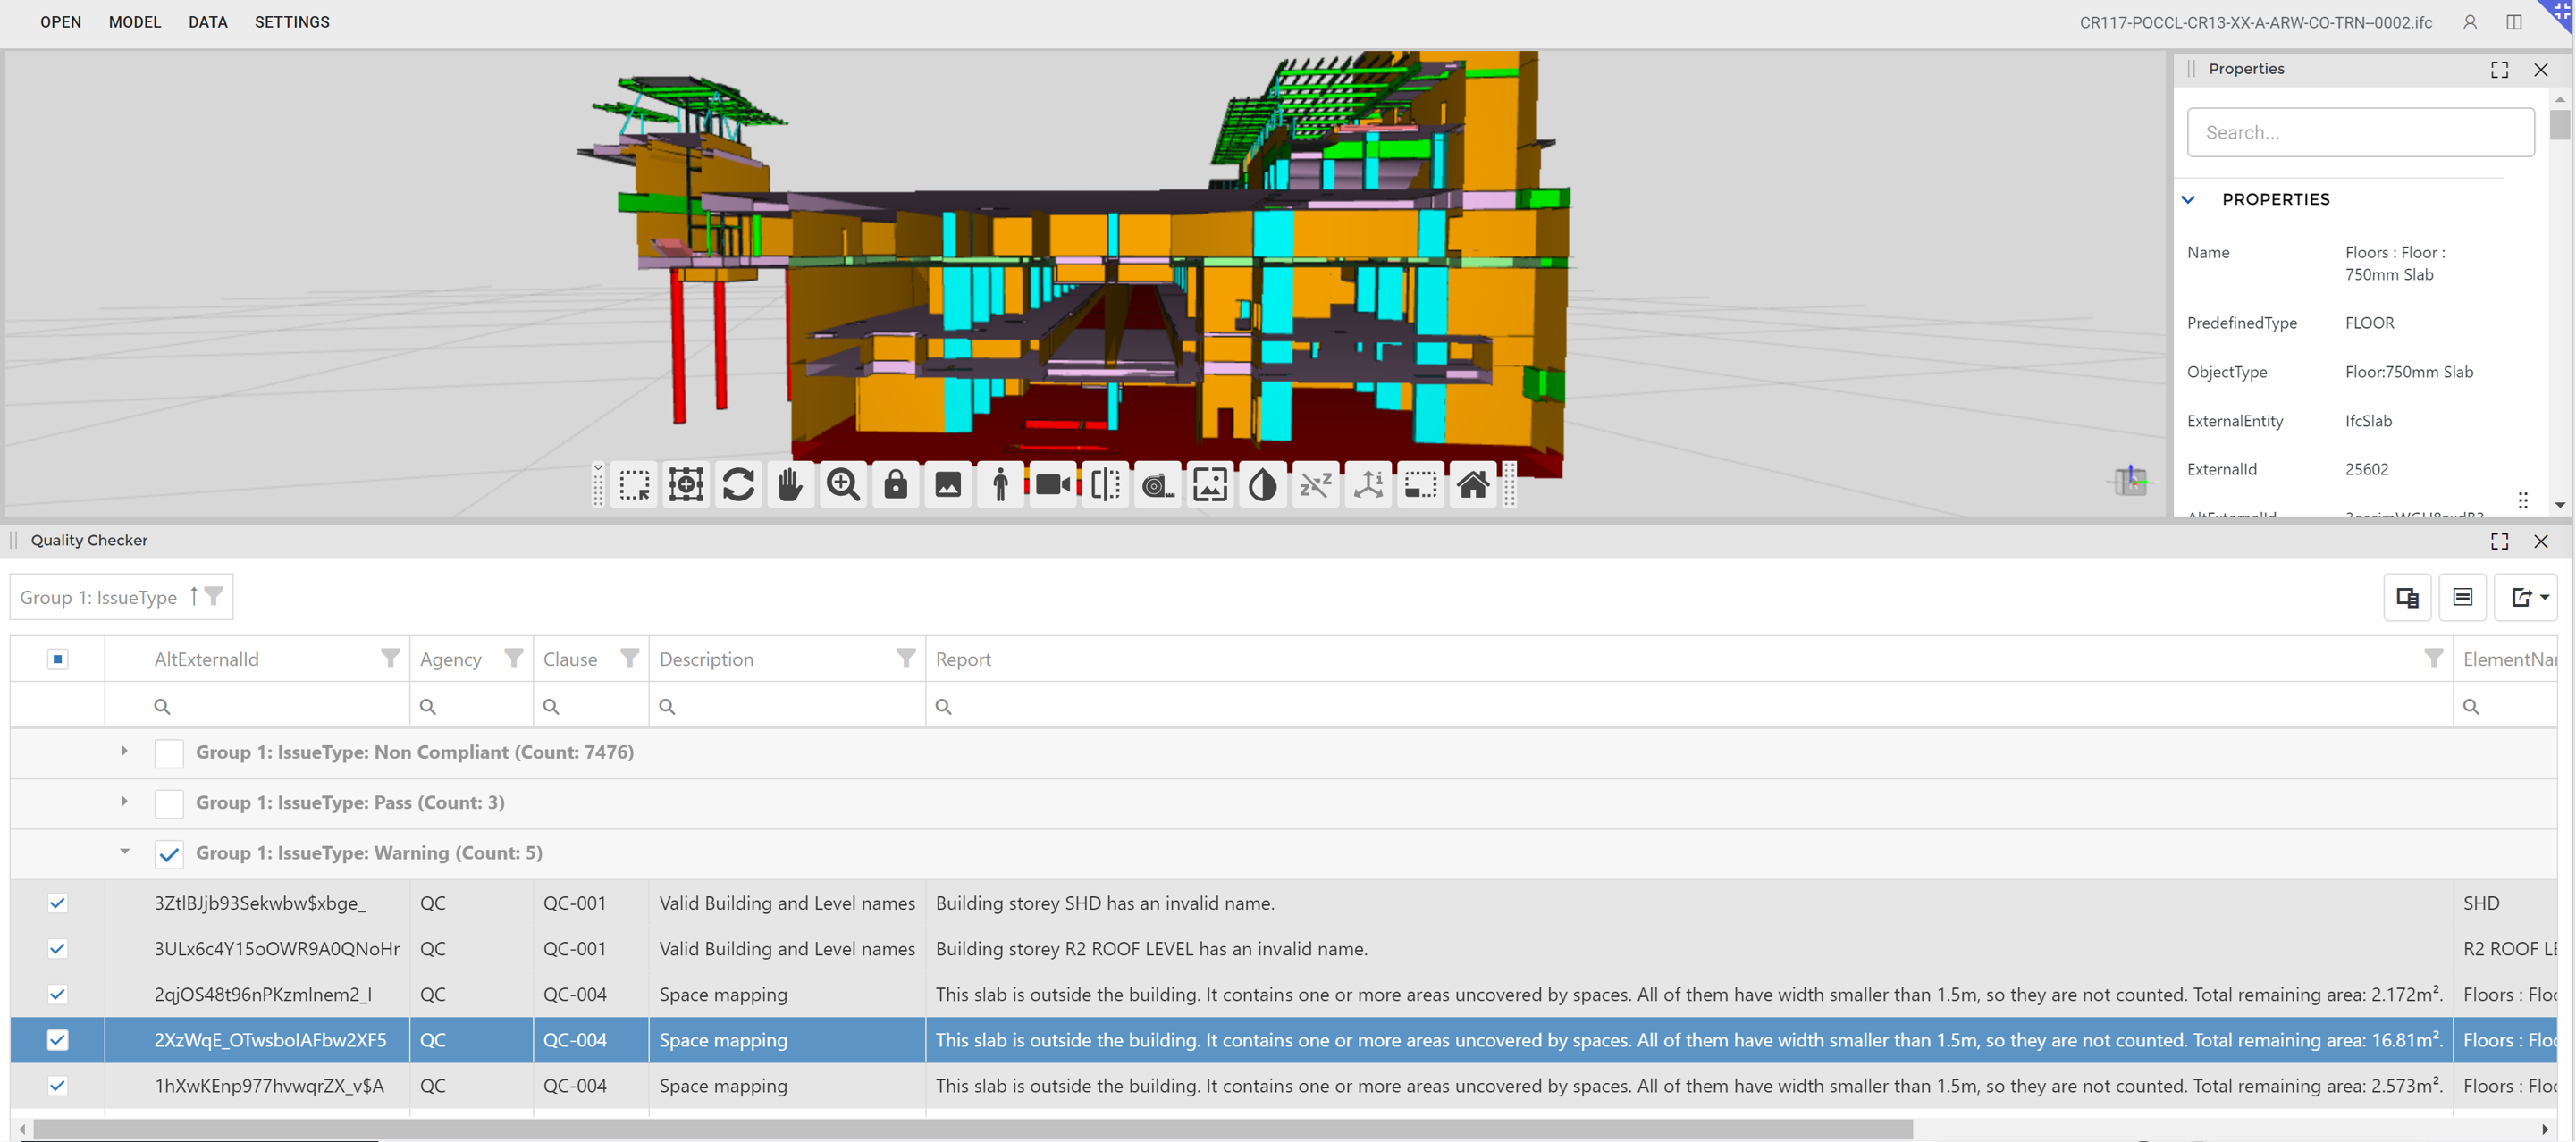The image size is (2576, 1142).
Task: Open the DATA menu
Action: [208, 22]
